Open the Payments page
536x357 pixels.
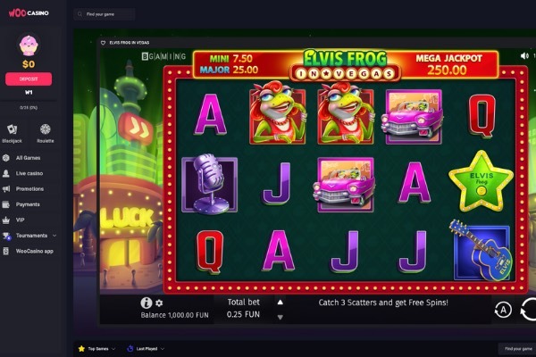[x=28, y=204]
